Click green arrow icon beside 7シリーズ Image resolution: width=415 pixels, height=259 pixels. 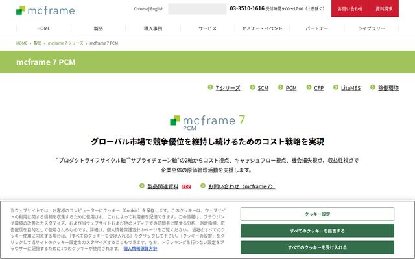point(210,87)
